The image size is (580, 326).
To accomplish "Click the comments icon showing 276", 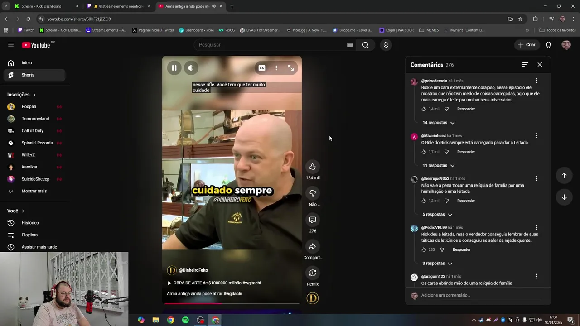I will pyautogui.click(x=313, y=220).
